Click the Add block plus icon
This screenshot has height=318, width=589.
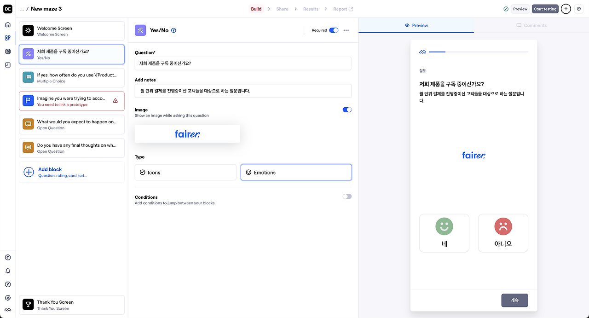pyautogui.click(x=29, y=172)
